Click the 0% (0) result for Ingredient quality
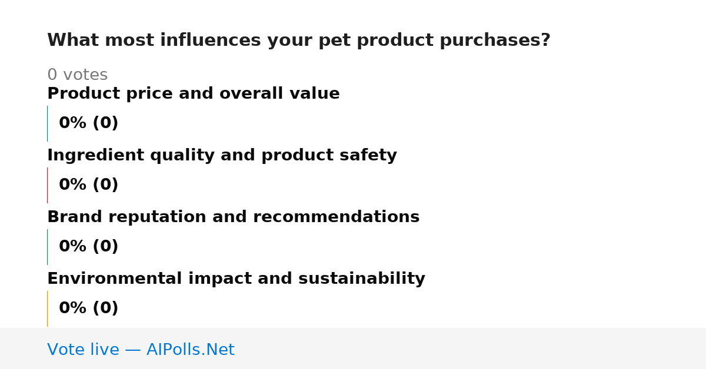706x369 pixels. point(88,185)
